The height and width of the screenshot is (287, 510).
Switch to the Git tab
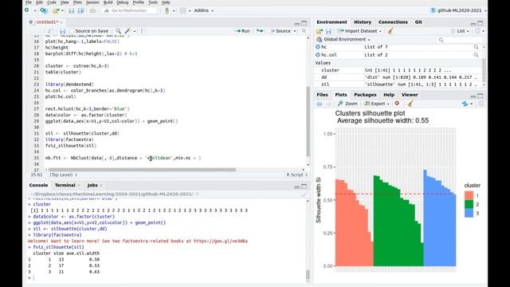coord(418,22)
